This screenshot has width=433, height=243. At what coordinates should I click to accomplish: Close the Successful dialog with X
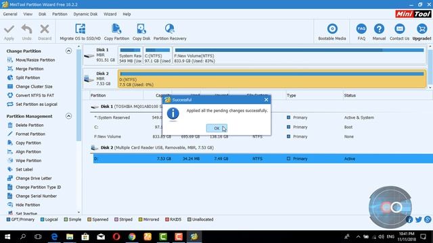(266, 100)
